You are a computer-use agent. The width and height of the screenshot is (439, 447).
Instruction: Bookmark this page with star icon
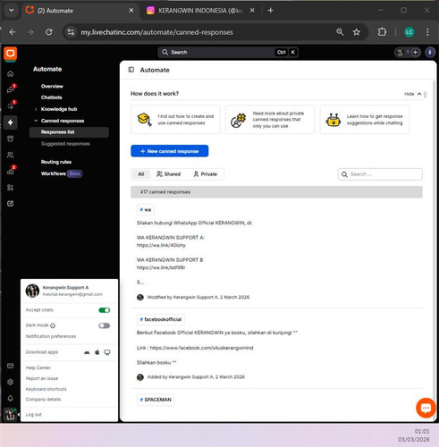(357, 32)
